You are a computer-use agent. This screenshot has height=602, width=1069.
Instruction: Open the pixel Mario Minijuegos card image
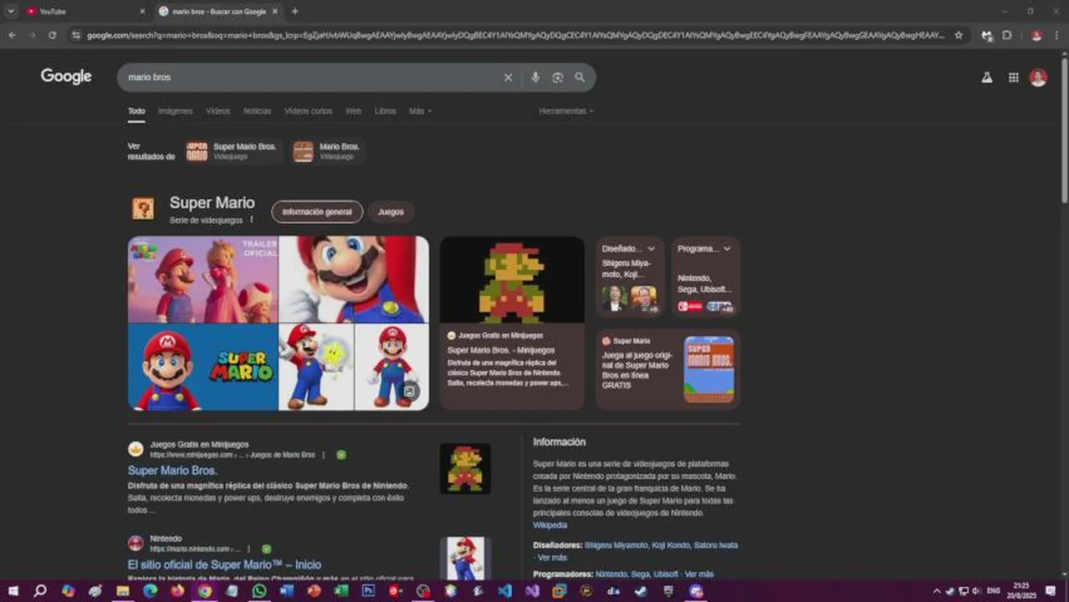(x=512, y=280)
